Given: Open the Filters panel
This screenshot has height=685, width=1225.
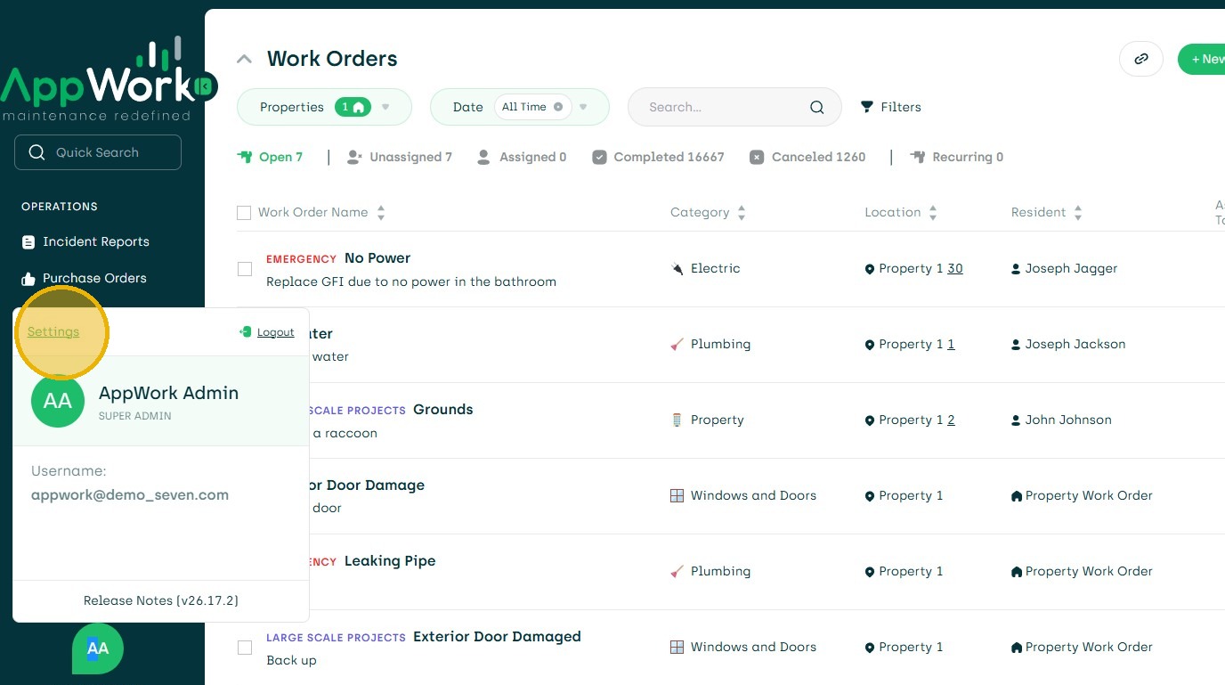Looking at the screenshot, I should (x=891, y=107).
